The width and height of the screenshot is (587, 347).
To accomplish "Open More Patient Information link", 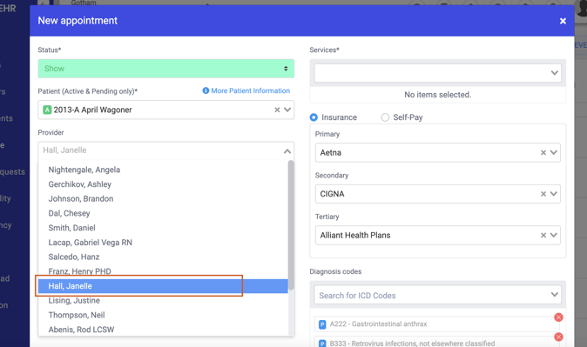I will click(250, 90).
